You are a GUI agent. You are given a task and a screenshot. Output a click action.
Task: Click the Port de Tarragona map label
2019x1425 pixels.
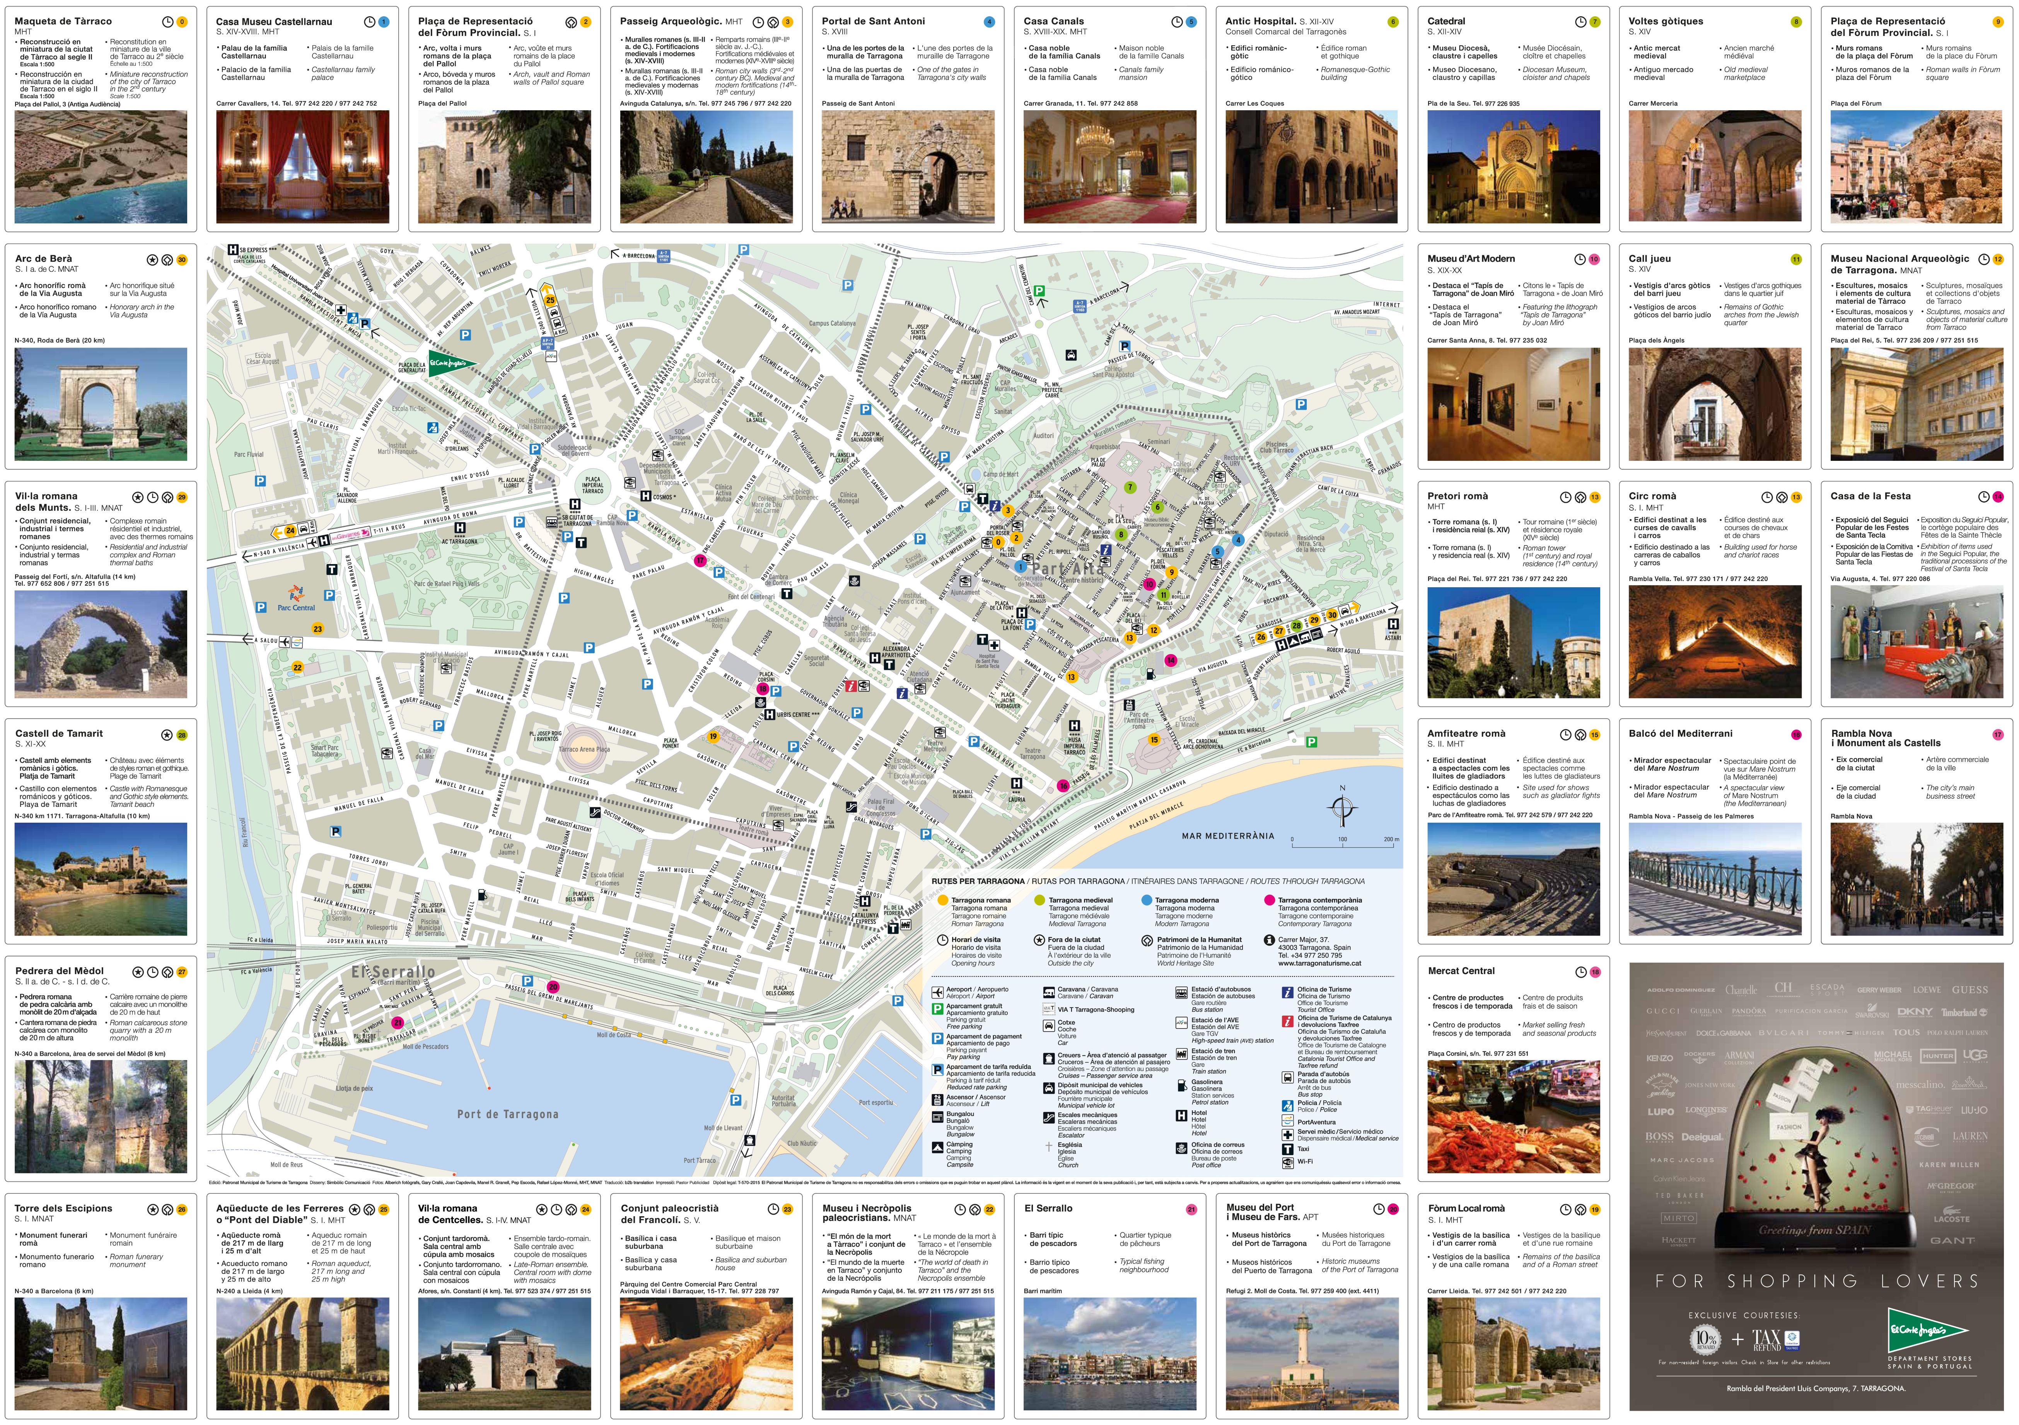pyautogui.click(x=507, y=1114)
